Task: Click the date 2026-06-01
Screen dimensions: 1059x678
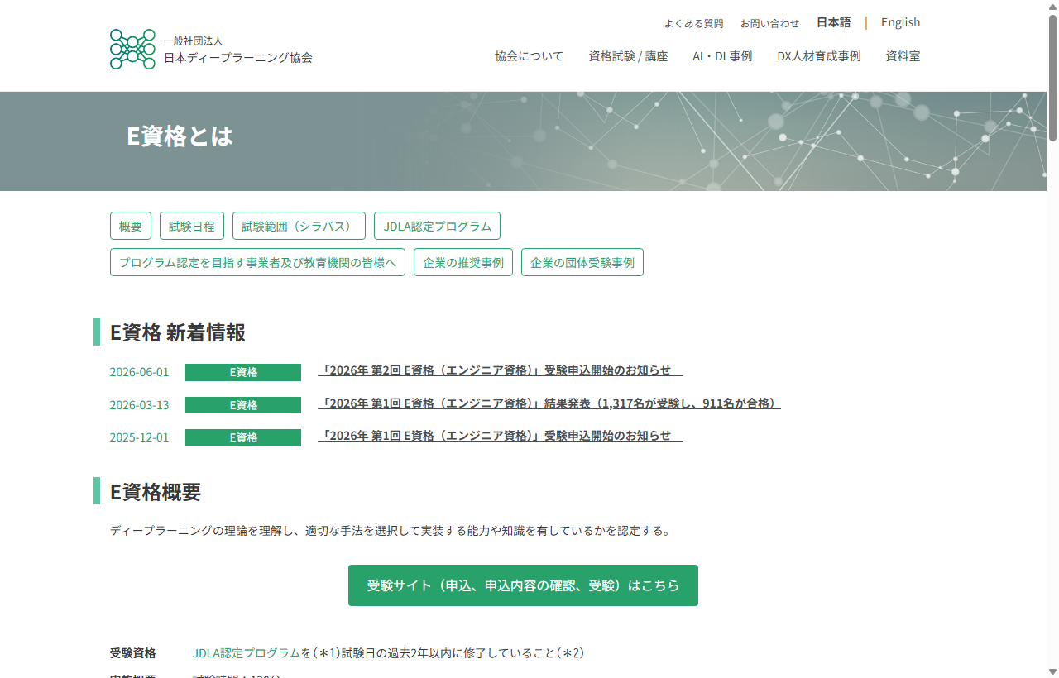Action: tap(139, 372)
